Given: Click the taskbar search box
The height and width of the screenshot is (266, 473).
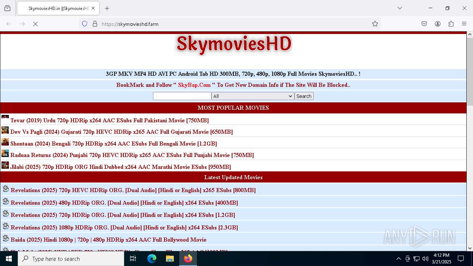Looking at the screenshot, I should click(x=71, y=259).
